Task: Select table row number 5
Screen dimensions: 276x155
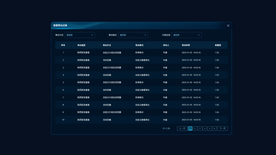Action: pos(63,82)
